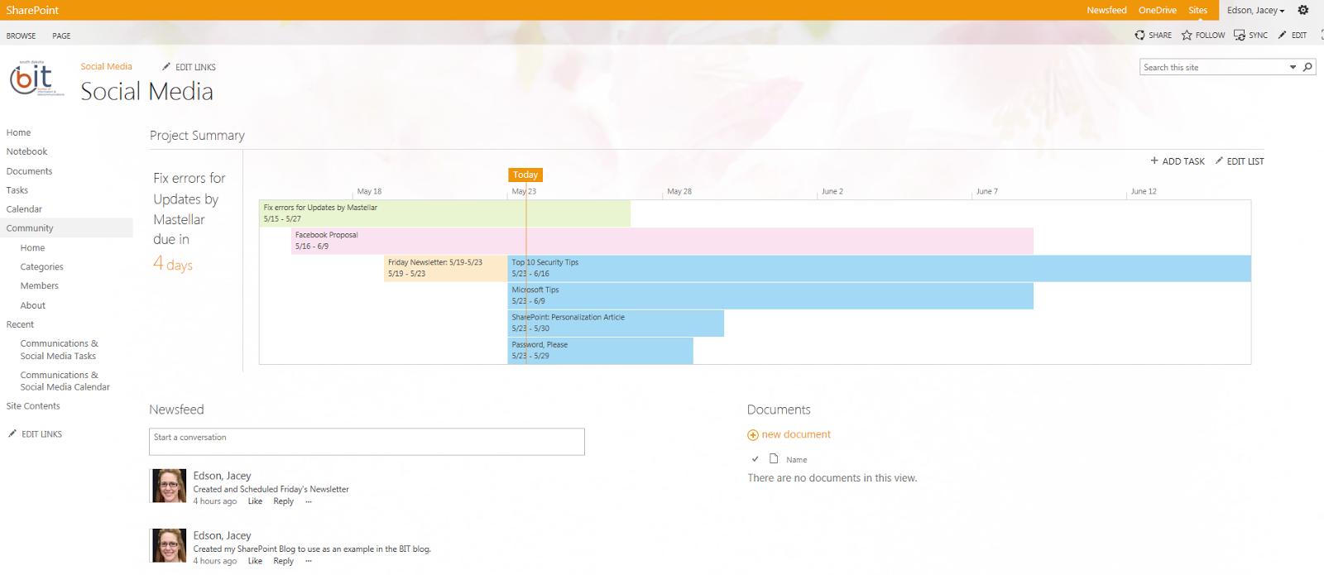Click the Add Task plus icon

click(1154, 161)
